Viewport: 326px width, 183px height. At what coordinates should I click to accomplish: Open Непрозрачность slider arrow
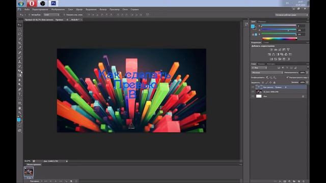click(x=307, y=73)
